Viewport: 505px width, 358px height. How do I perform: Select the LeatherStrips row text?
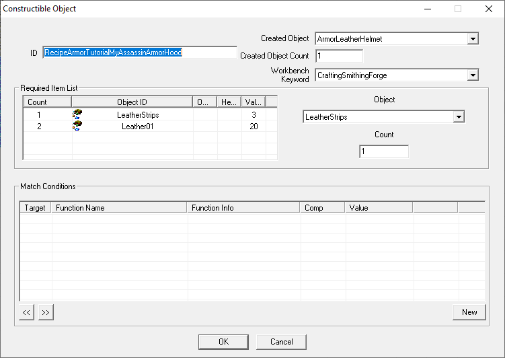coord(138,114)
